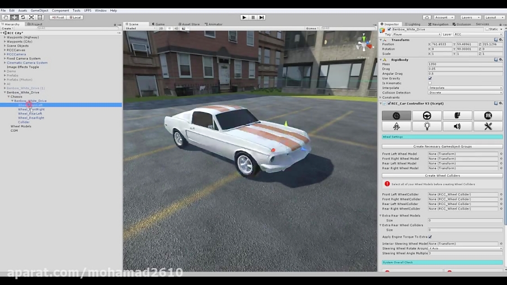Toggle Apply Engine Torque To Extra checkbox
The width and height of the screenshot is (507, 285).
(x=430, y=237)
